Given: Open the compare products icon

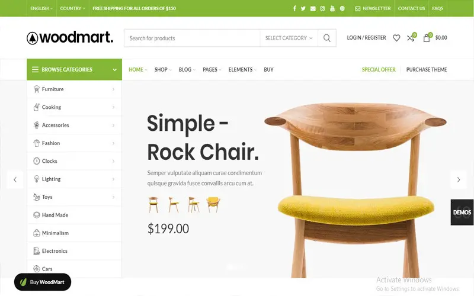Looking at the screenshot, I should [410, 38].
